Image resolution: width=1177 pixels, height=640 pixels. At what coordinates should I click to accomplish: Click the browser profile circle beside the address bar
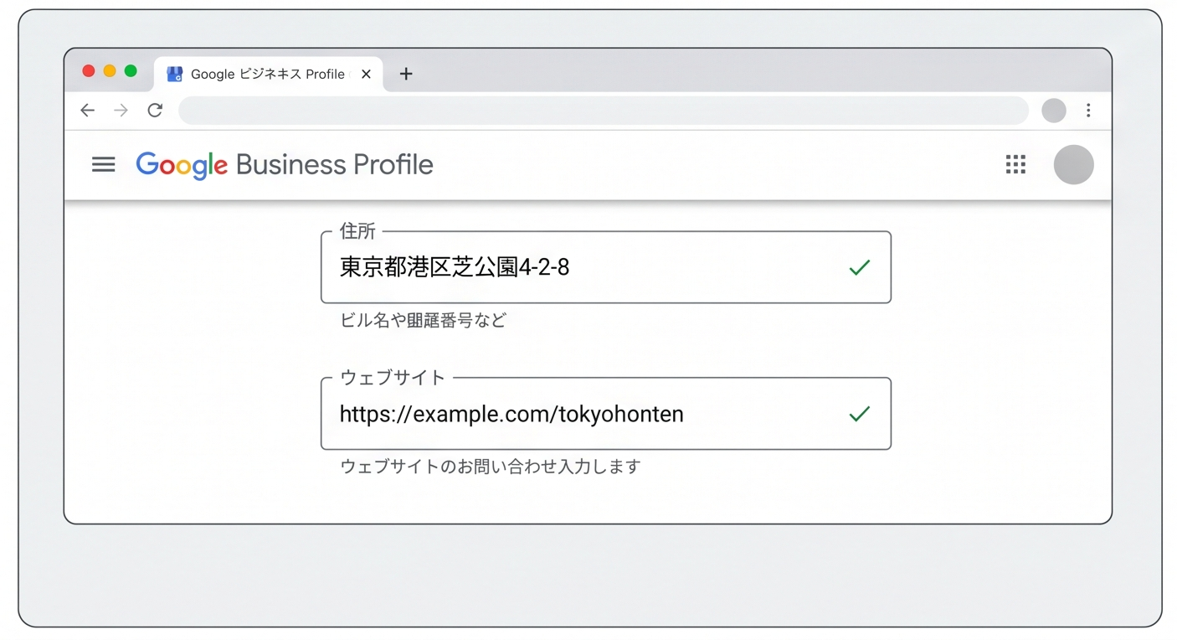click(1054, 111)
